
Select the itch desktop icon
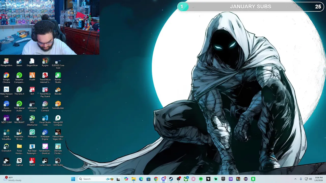32,91
